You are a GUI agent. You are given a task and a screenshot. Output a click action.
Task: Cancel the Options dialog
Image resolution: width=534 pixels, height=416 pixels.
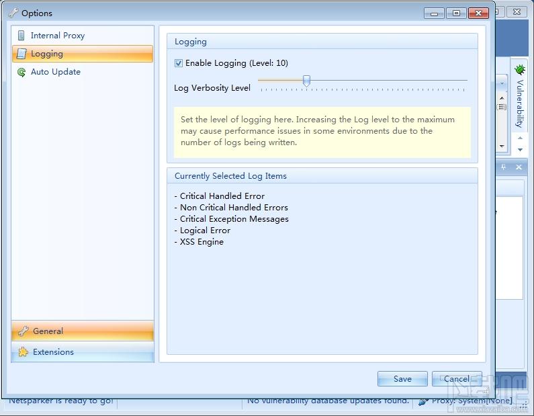pos(457,378)
